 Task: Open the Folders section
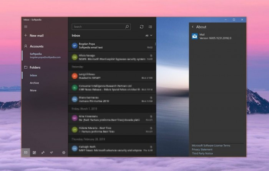click(32, 67)
